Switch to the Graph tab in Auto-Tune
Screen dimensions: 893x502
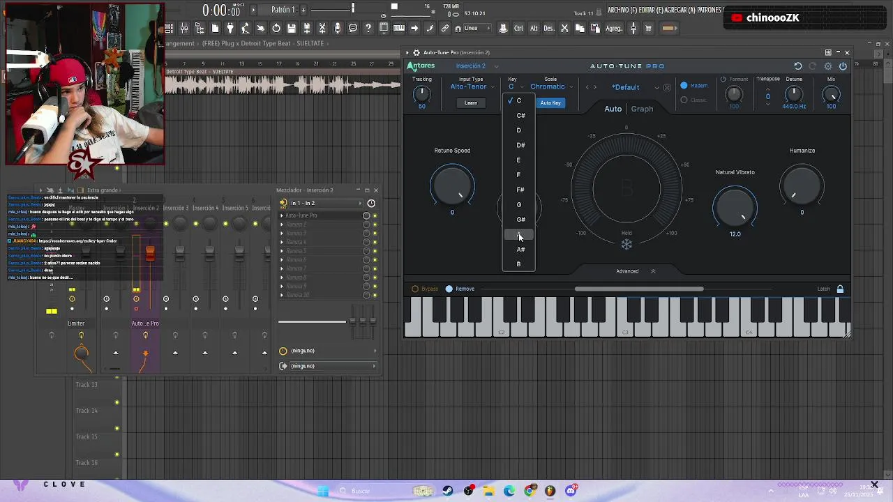click(642, 109)
